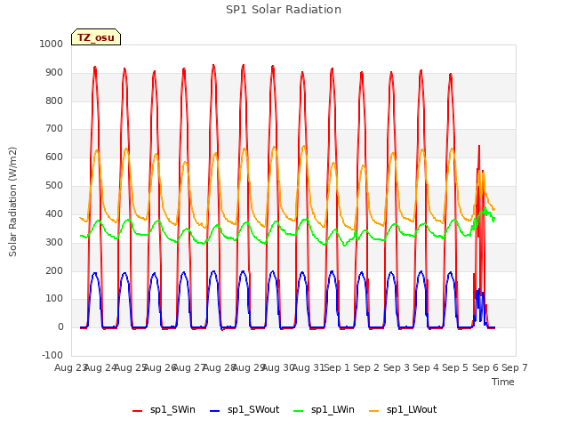The image size is (569, 427).
Task: Click the 0 y-axis tick label
Action: (x=60, y=326)
